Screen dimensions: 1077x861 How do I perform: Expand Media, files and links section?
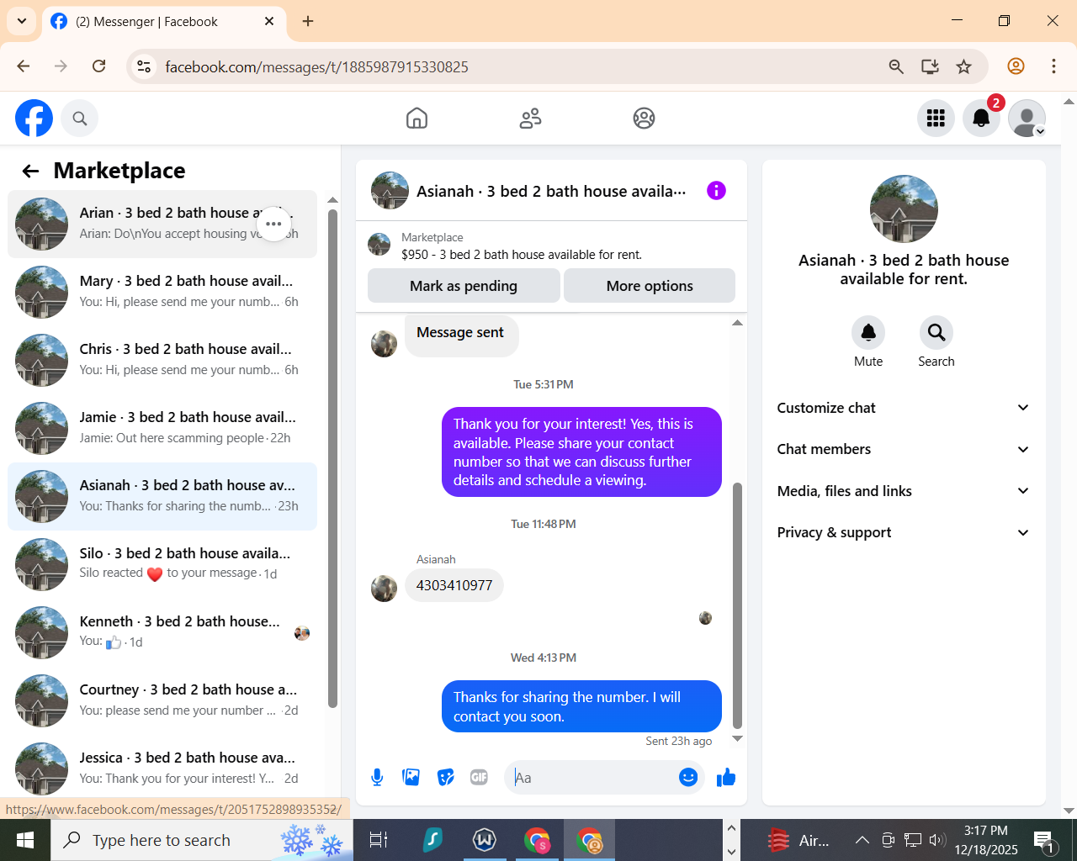tap(903, 491)
